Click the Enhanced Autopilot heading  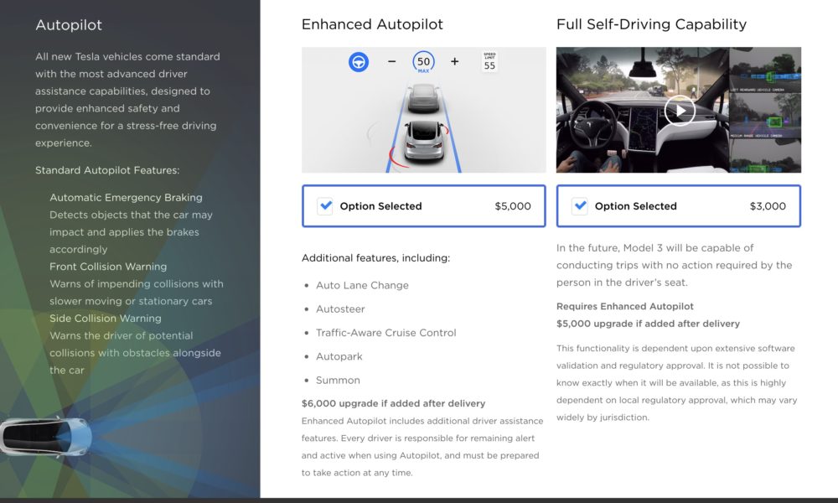click(373, 24)
